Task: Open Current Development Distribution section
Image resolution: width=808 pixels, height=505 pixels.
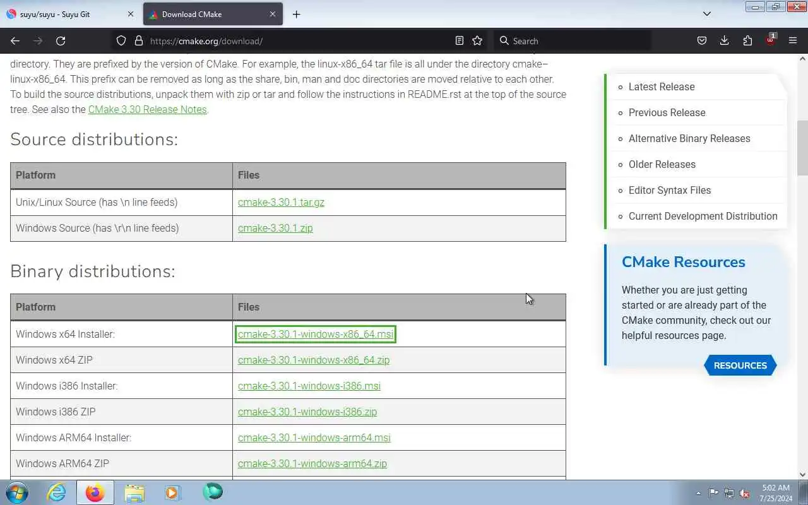Action: coord(703,216)
